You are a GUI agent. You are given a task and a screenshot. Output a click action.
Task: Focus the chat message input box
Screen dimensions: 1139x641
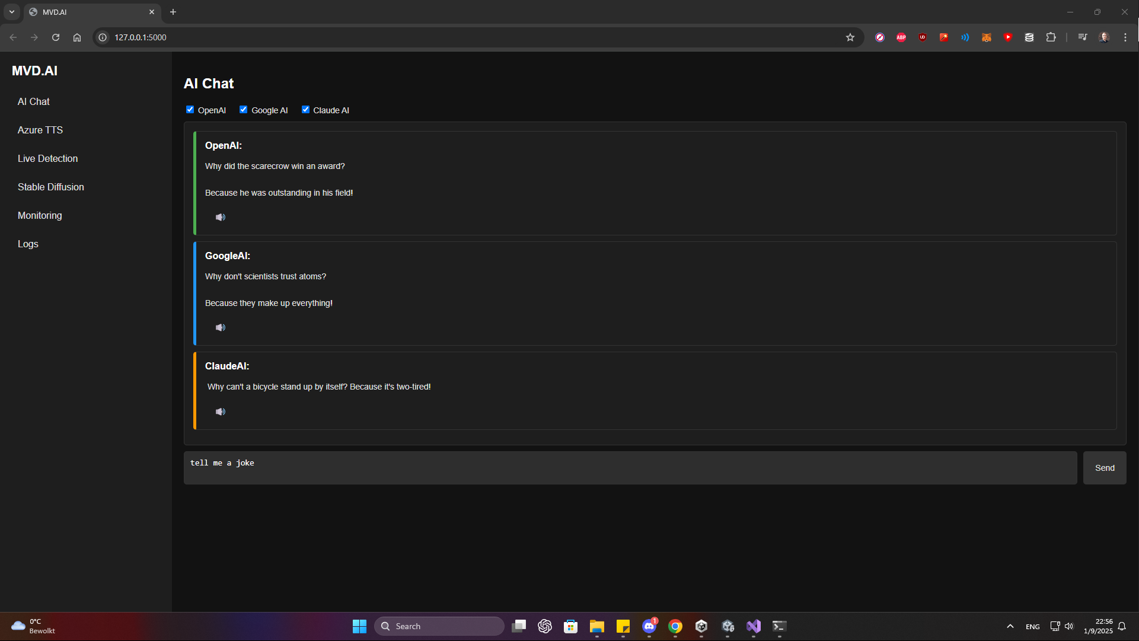pos(630,468)
